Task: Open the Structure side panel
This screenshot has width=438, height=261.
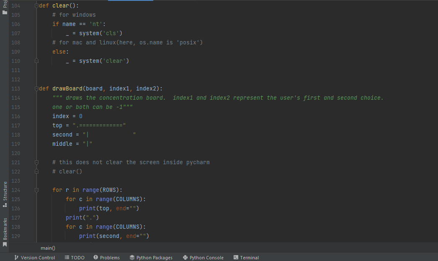Action: 5,194
